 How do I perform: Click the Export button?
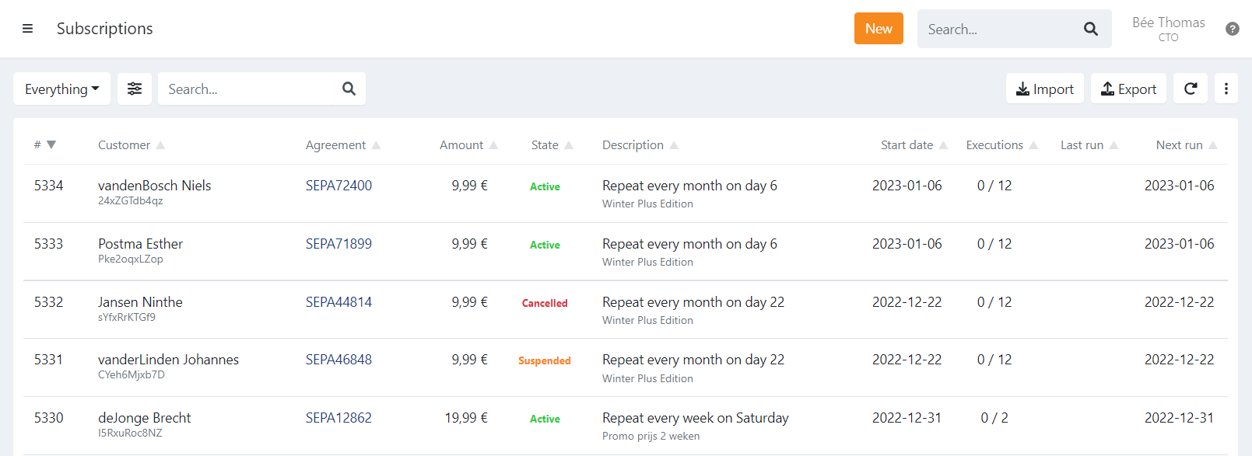pos(1128,89)
